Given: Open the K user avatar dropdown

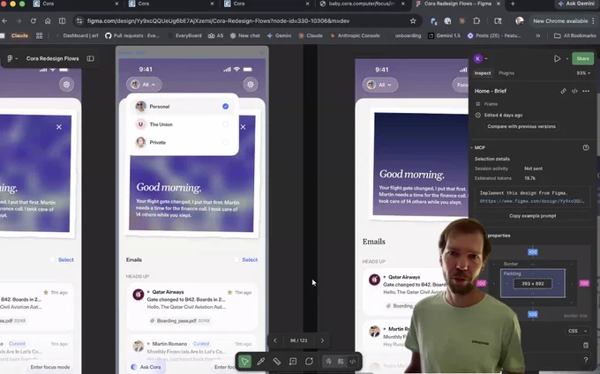Looking at the screenshot, I should coord(480,58).
